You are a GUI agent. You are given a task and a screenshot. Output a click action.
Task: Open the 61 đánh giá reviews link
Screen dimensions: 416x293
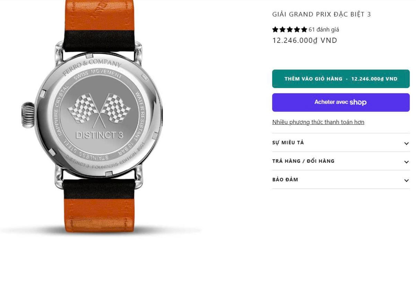(x=324, y=29)
